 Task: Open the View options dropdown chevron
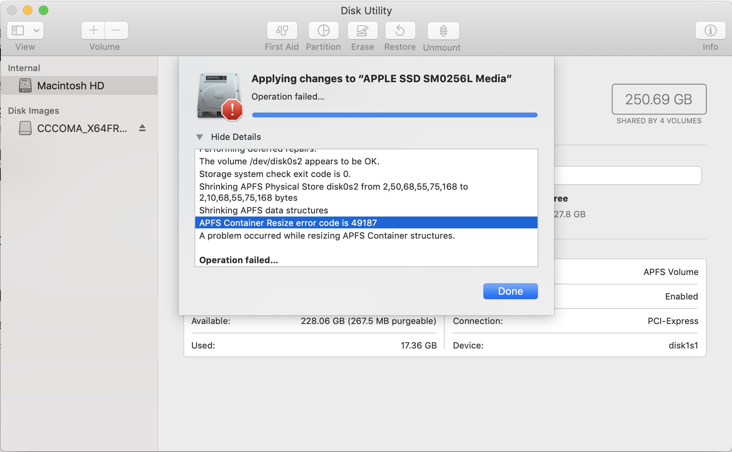[36, 30]
